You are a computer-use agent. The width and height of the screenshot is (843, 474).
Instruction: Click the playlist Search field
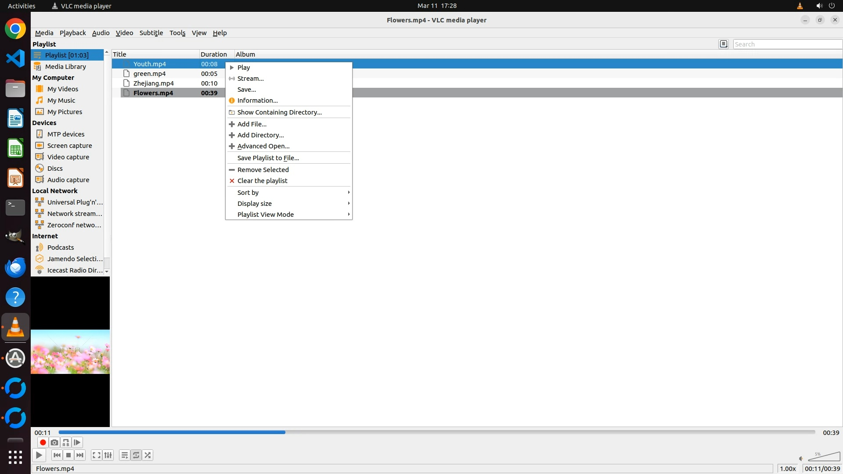coord(787,44)
